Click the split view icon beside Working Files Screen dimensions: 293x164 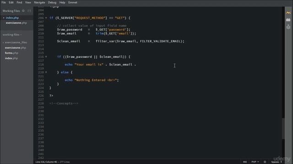coord(29,11)
